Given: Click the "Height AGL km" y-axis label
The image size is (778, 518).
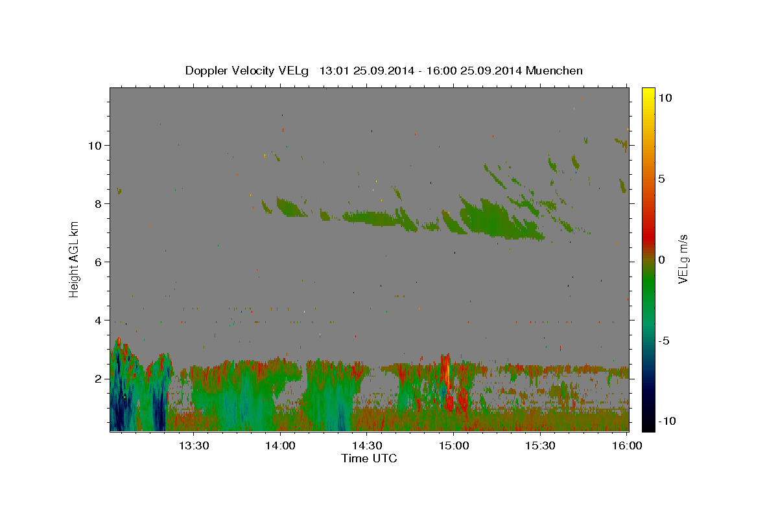Looking at the screenshot, I should [x=74, y=259].
